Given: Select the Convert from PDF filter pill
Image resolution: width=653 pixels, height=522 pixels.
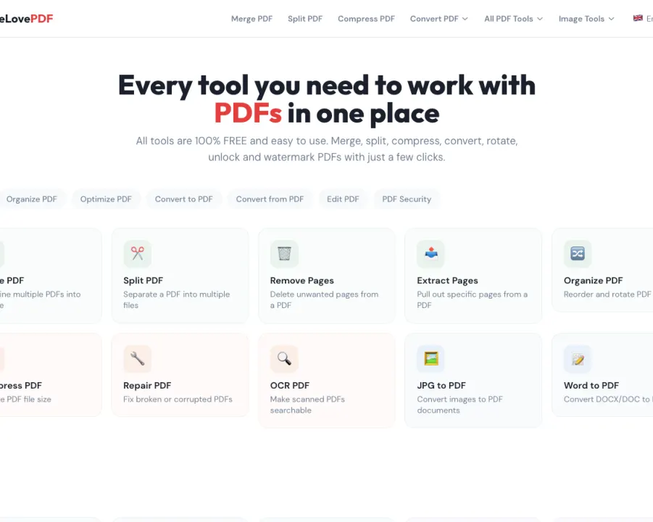Looking at the screenshot, I should pos(270,199).
